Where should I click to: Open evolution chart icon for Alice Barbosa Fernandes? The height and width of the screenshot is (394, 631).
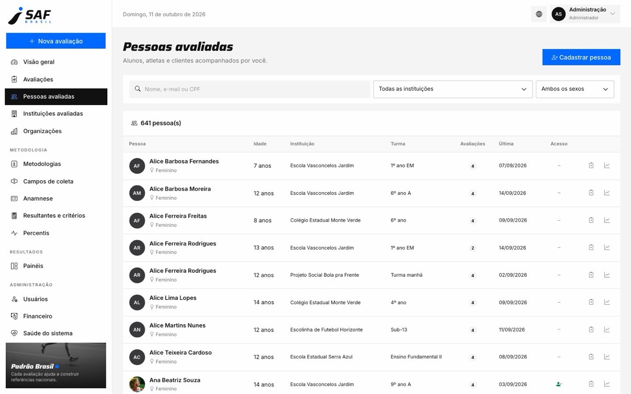pyautogui.click(x=607, y=165)
